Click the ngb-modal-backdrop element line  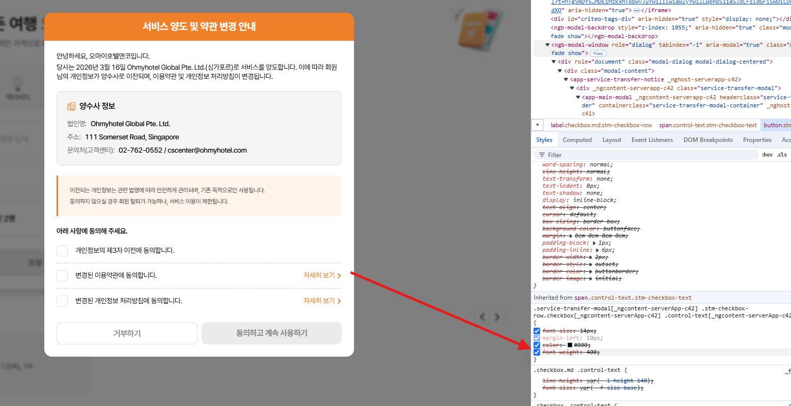(x=670, y=32)
